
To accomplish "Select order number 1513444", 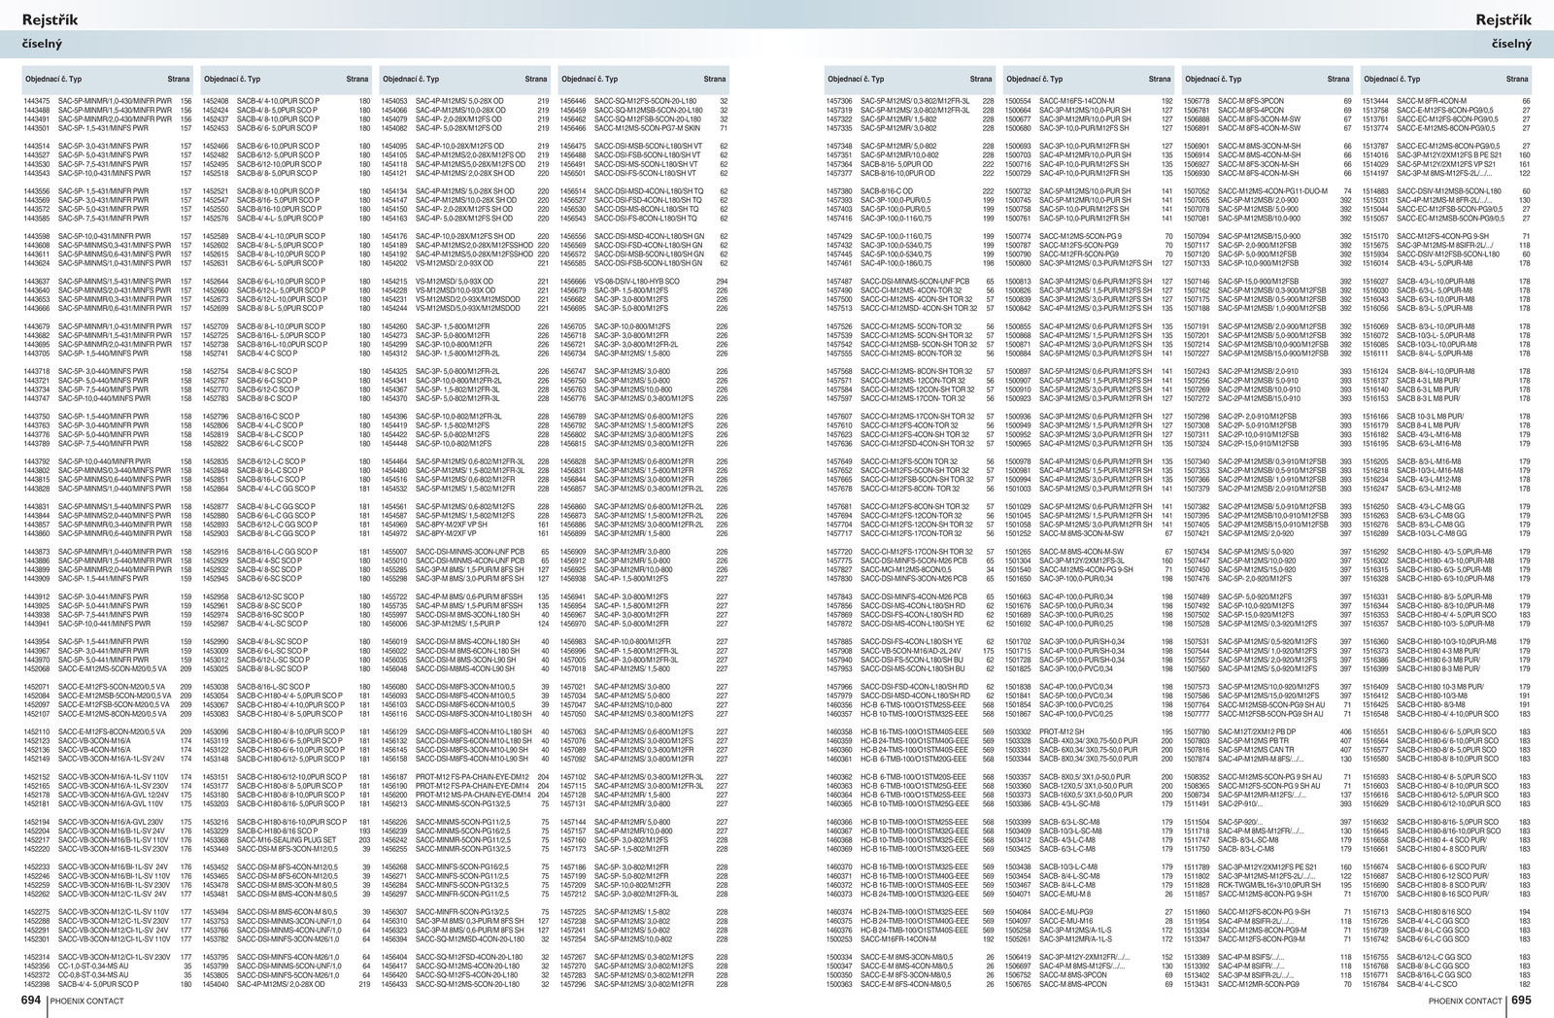I will pyautogui.click(x=1375, y=101).
